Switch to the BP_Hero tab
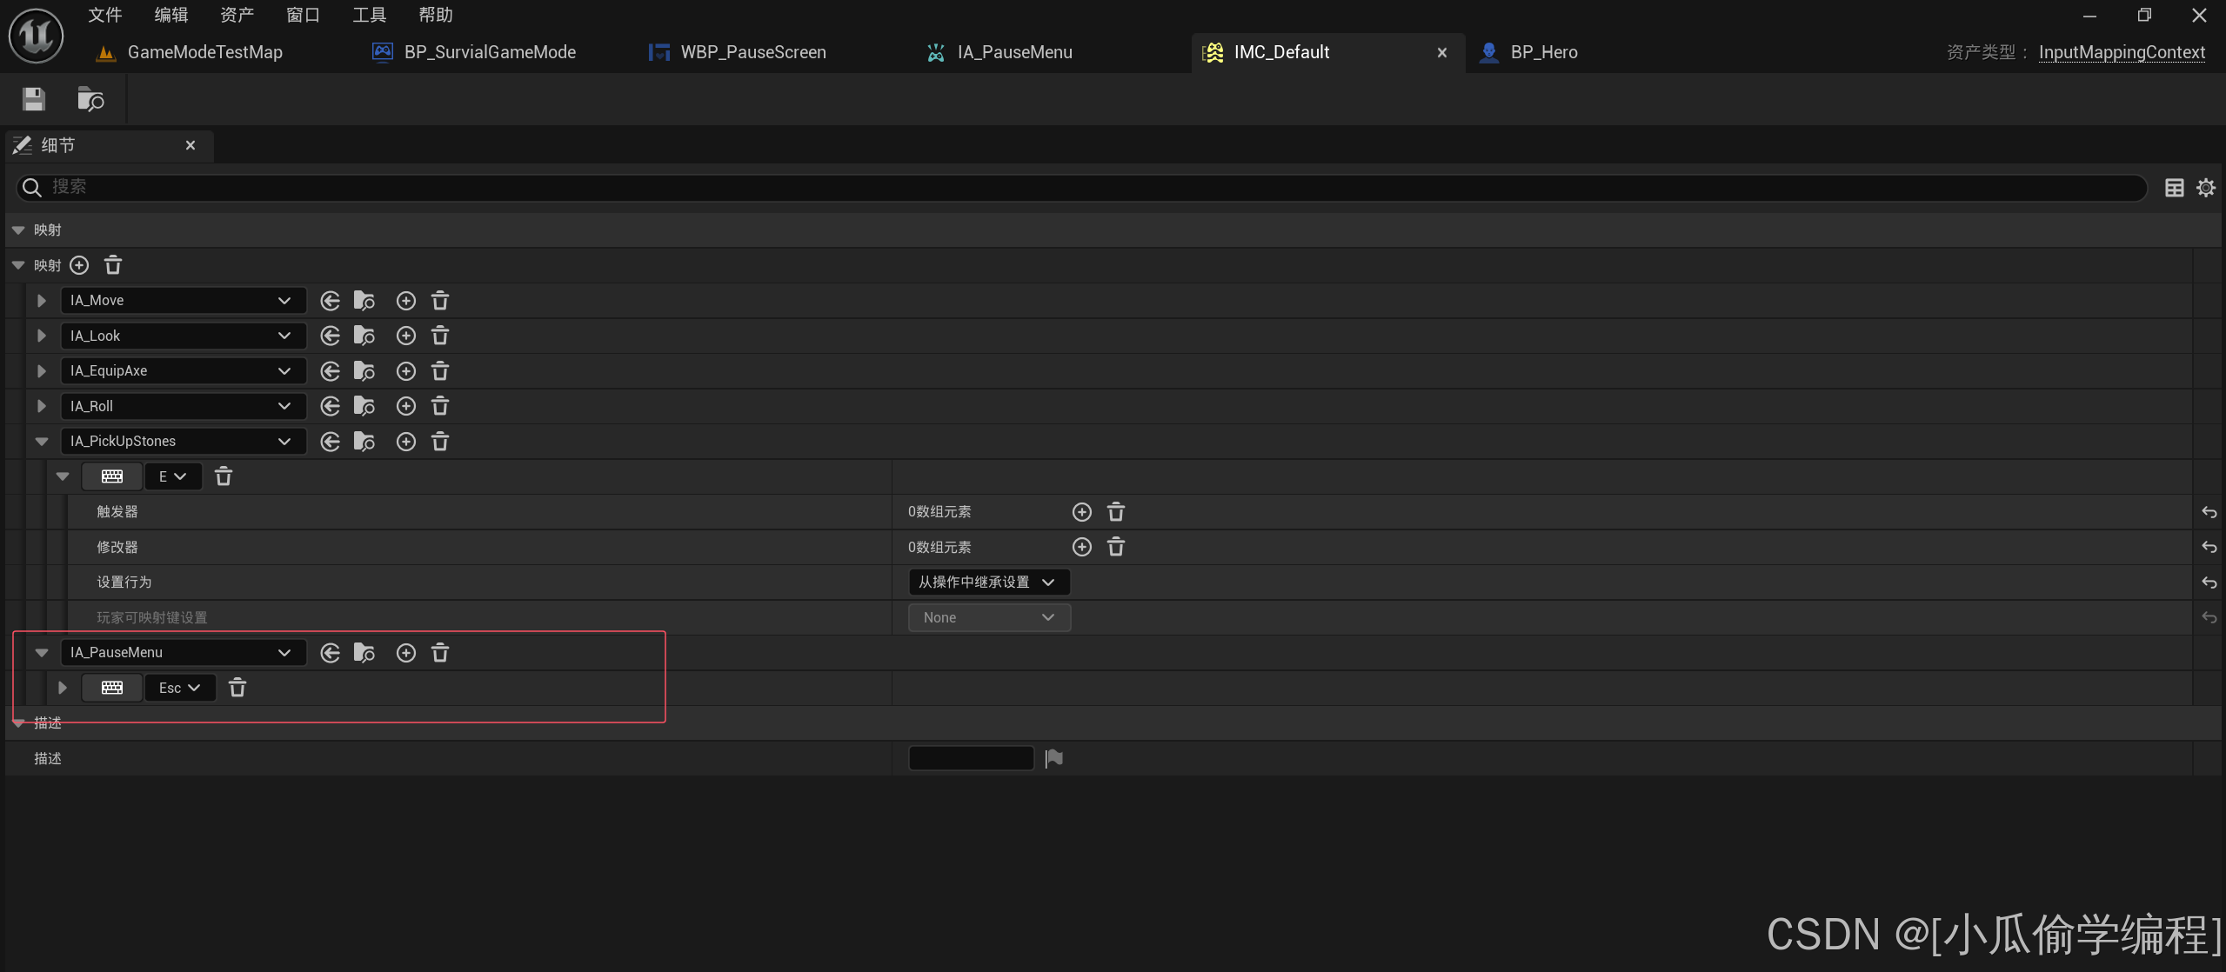Image resolution: width=2226 pixels, height=972 pixels. [1542, 52]
